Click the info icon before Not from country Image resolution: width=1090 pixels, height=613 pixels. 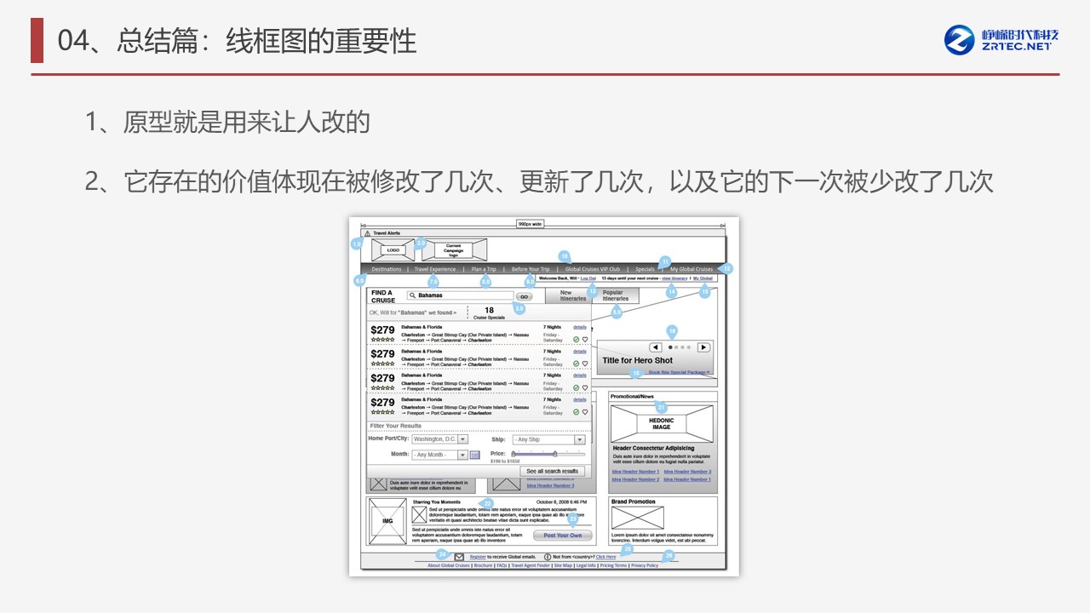(548, 557)
